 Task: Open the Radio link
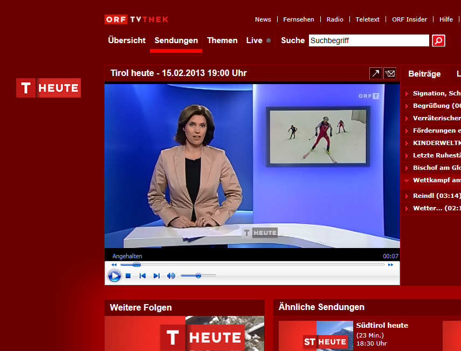(x=335, y=19)
